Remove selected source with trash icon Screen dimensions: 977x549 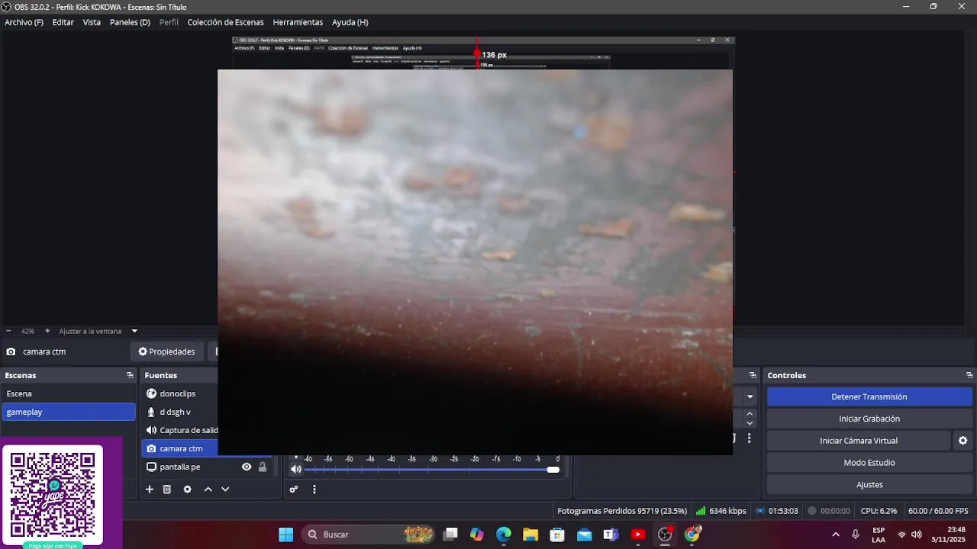167,490
